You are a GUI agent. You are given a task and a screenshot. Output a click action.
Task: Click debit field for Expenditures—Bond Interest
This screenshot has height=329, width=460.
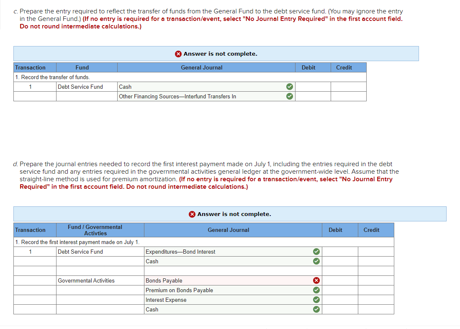[340, 252]
